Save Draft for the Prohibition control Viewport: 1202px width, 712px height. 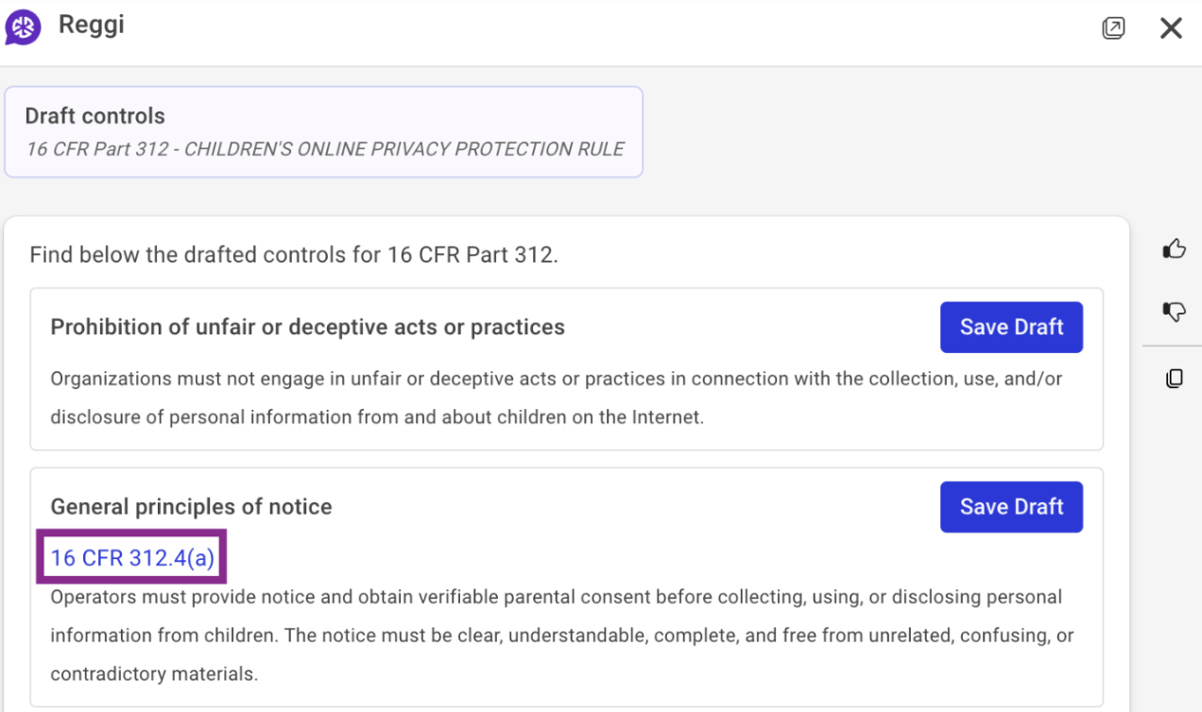pos(1011,327)
